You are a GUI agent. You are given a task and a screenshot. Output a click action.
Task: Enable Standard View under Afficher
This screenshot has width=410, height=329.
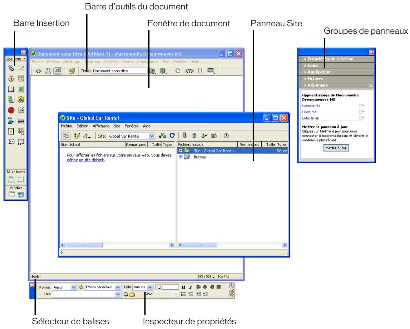pyautogui.click(x=12, y=194)
